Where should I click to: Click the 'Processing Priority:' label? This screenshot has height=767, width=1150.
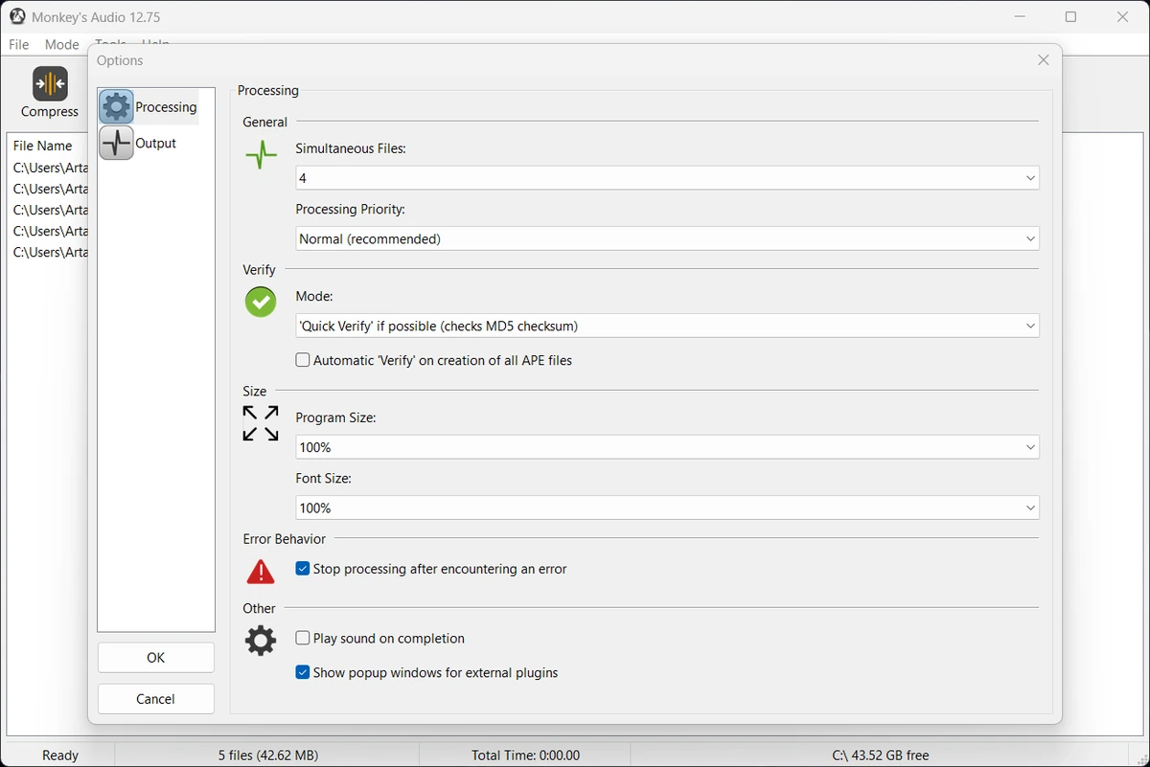351,209
